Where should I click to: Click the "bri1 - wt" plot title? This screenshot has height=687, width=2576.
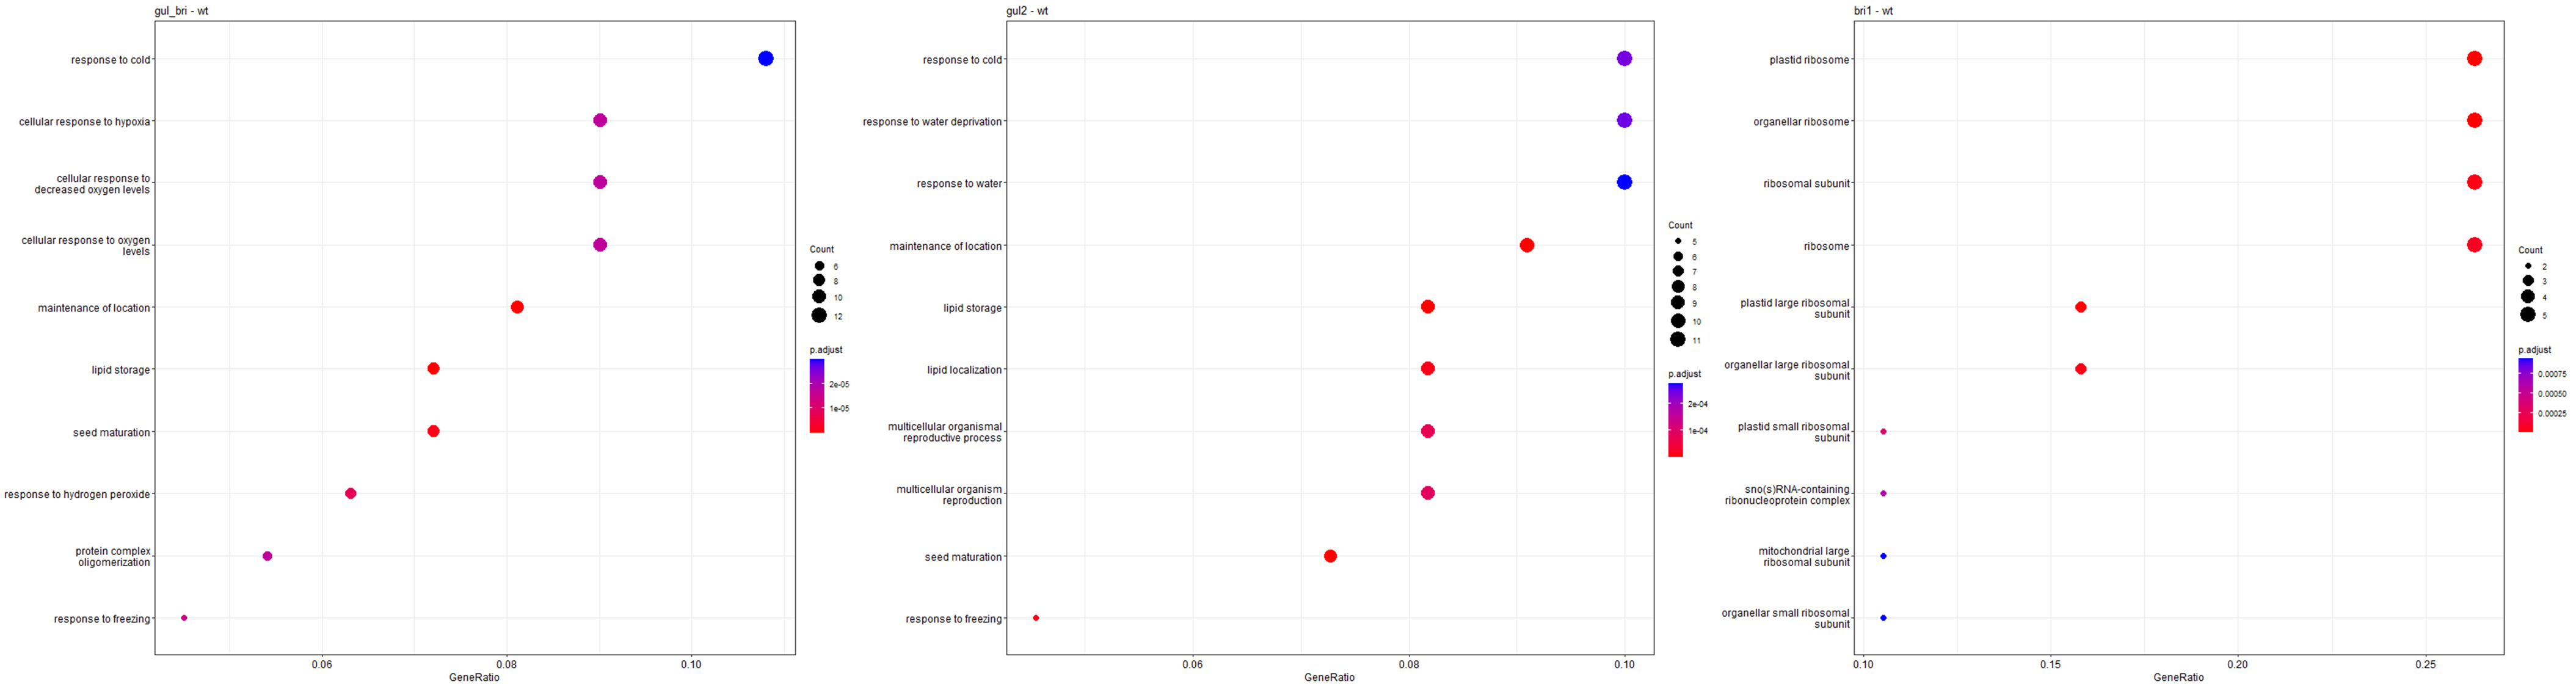click(1873, 11)
